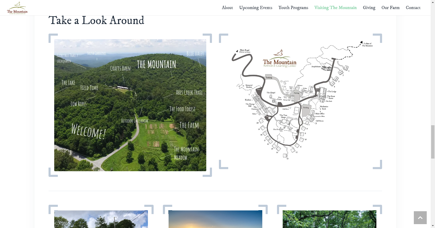Open the Contact page
Viewport: 435px width, 228px height.
[x=413, y=8]
